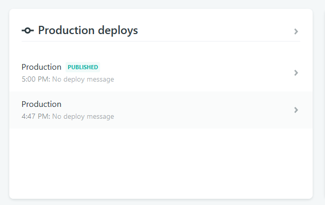Click the empty area below the deploy list
Screen dimensions: 325x205
click(161, 163)
